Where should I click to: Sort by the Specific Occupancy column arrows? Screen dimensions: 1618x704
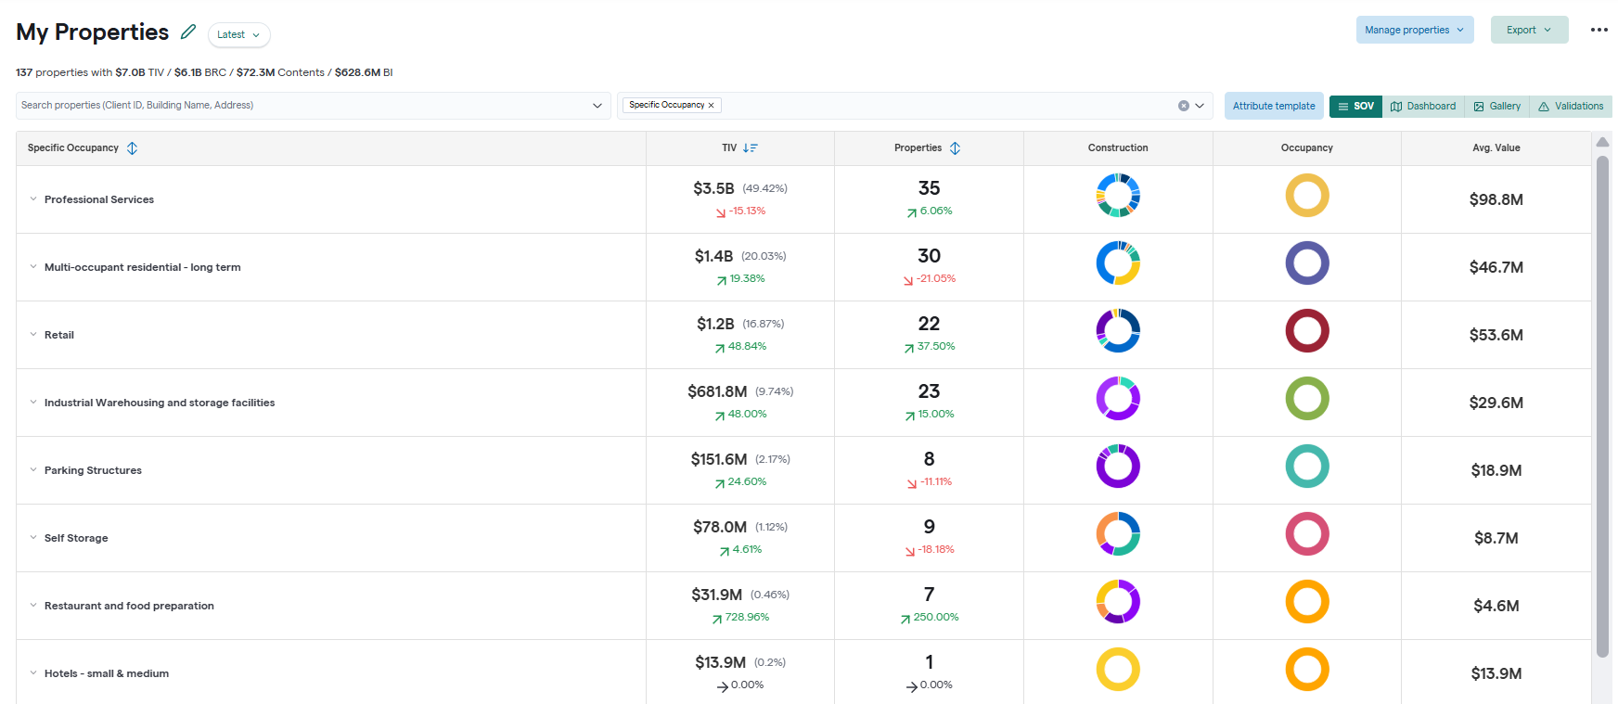133,148
